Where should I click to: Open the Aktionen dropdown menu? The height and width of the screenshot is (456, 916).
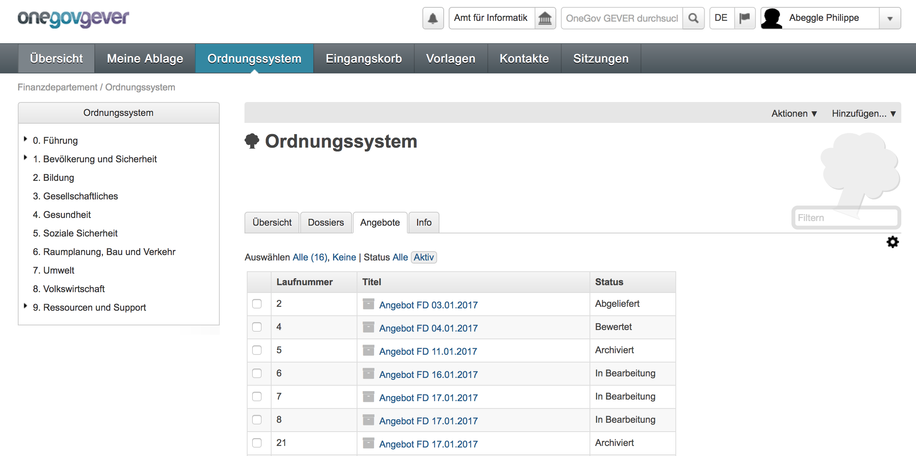(794, 114)
